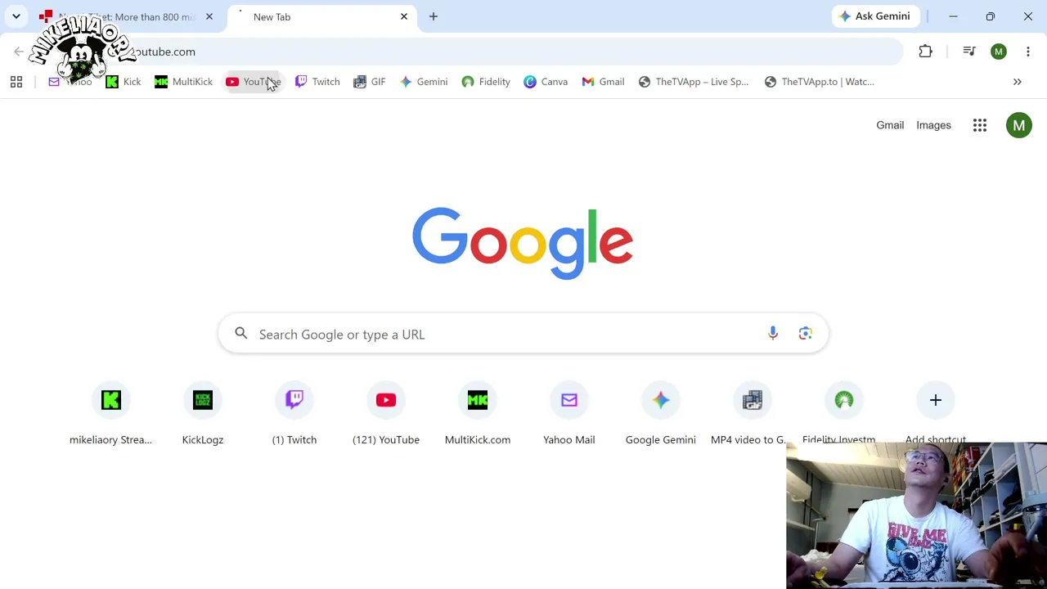Screen dimensions: 1047x589
Task: Open the Gmail bookmark in the bookmarks bar
Action: (603, 82)
